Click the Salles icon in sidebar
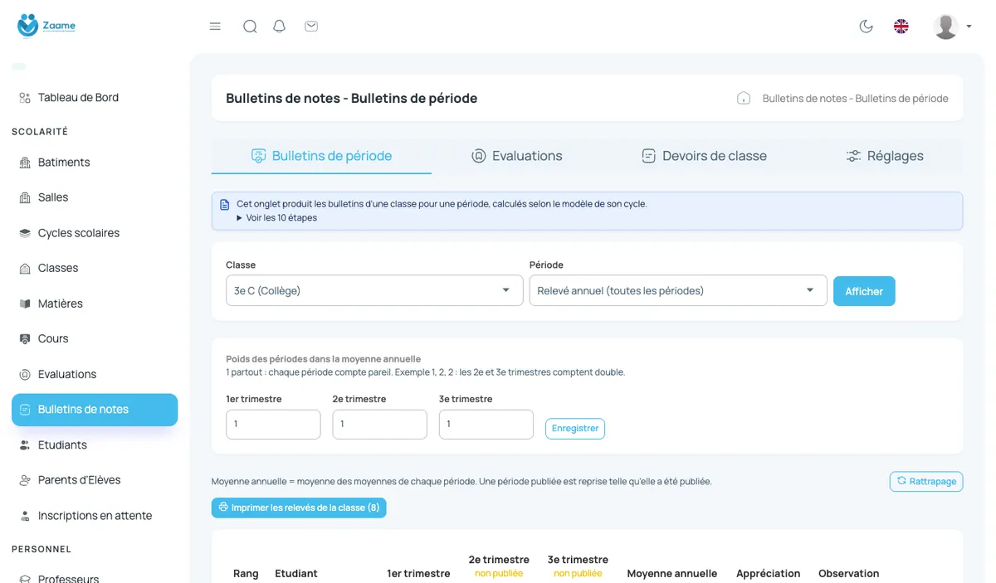 pyautogui.click(x=25, y=197)
